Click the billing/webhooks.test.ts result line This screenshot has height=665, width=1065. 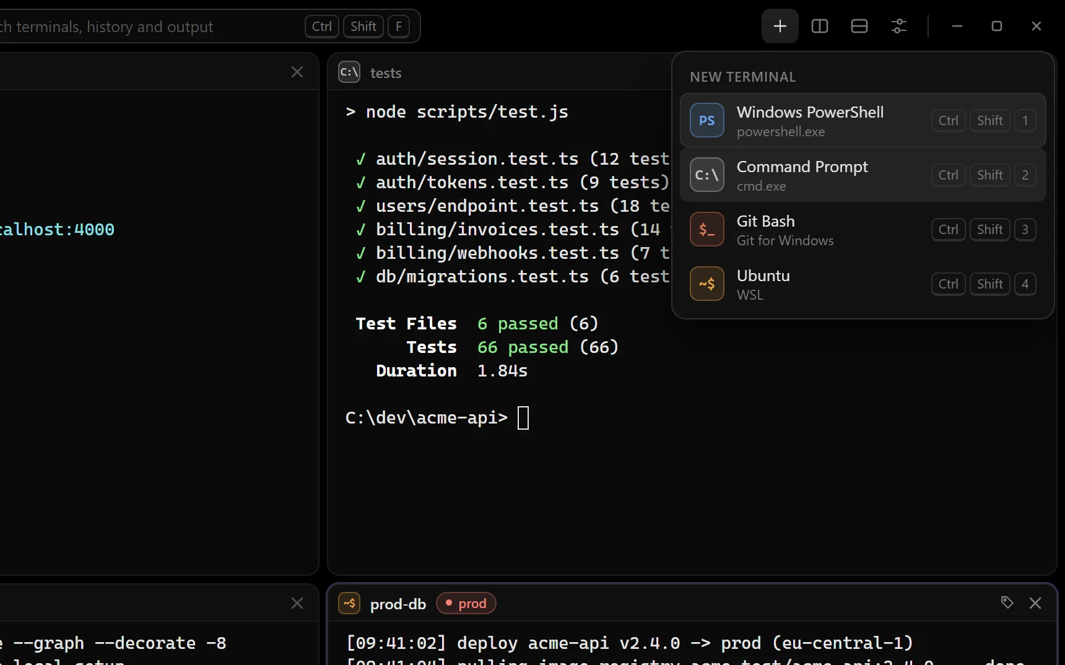click(x=513, y=253)
